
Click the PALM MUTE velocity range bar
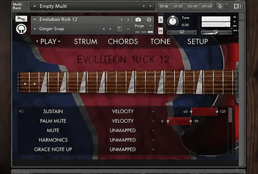pyautogui.click(x=179, y=121)
